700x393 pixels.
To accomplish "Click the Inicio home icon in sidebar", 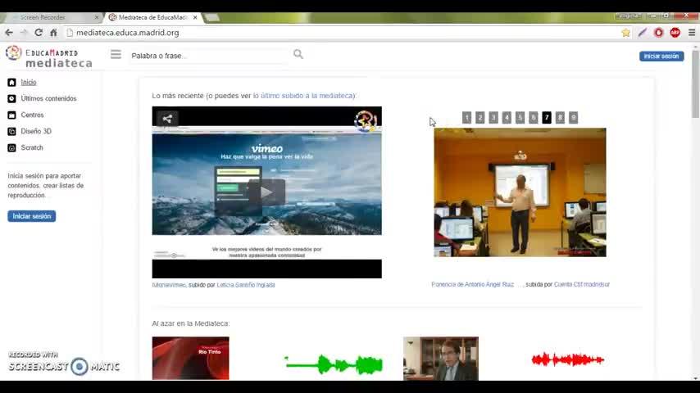I will (11, 83).
